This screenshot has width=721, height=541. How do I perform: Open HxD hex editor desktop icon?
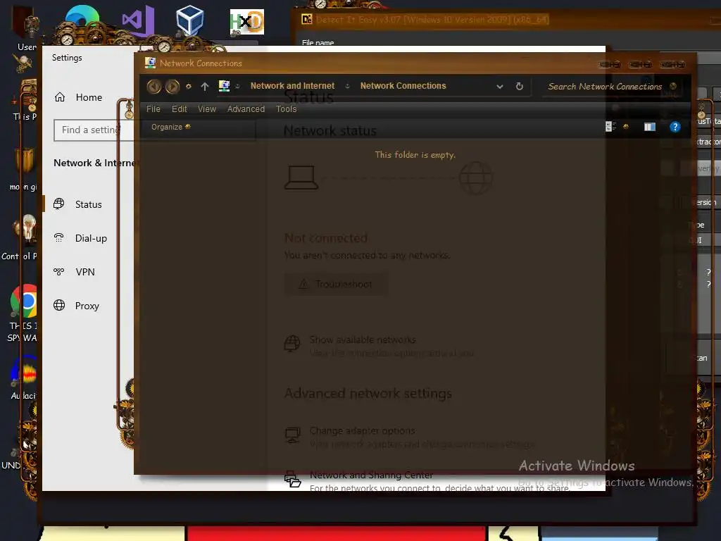click(247, 22)
